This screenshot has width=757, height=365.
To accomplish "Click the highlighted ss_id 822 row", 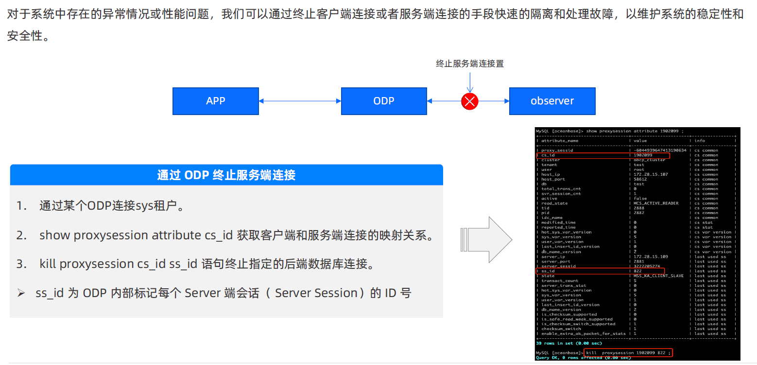I will [600, 271].
